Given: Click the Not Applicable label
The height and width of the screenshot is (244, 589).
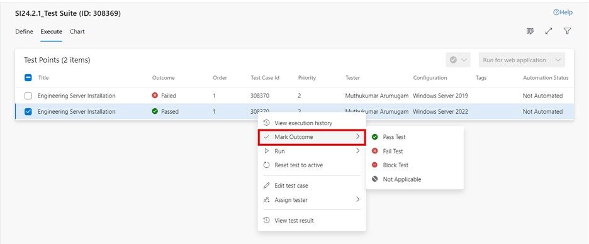Looking at the screenshot, I should [x=402, y=179].
